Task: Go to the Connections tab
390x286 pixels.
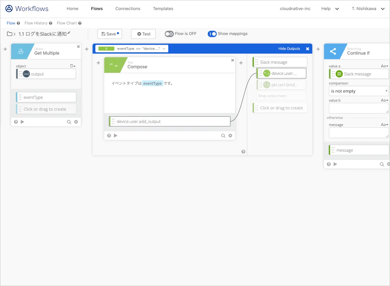Action: [x=128, y=9]
